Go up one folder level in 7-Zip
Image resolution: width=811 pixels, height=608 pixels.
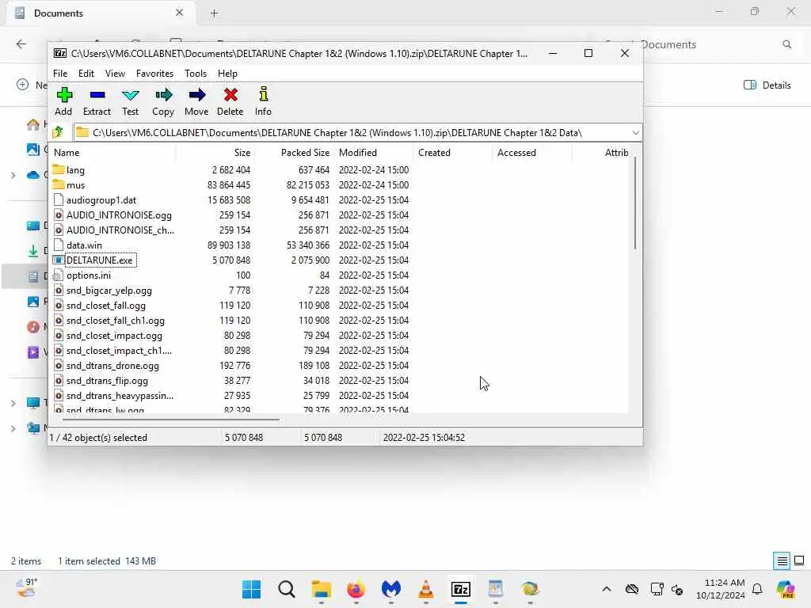(x=59, y=132)
